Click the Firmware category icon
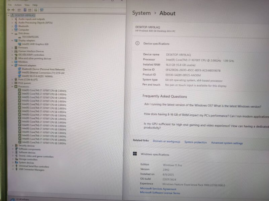 [x=16, y=48]
